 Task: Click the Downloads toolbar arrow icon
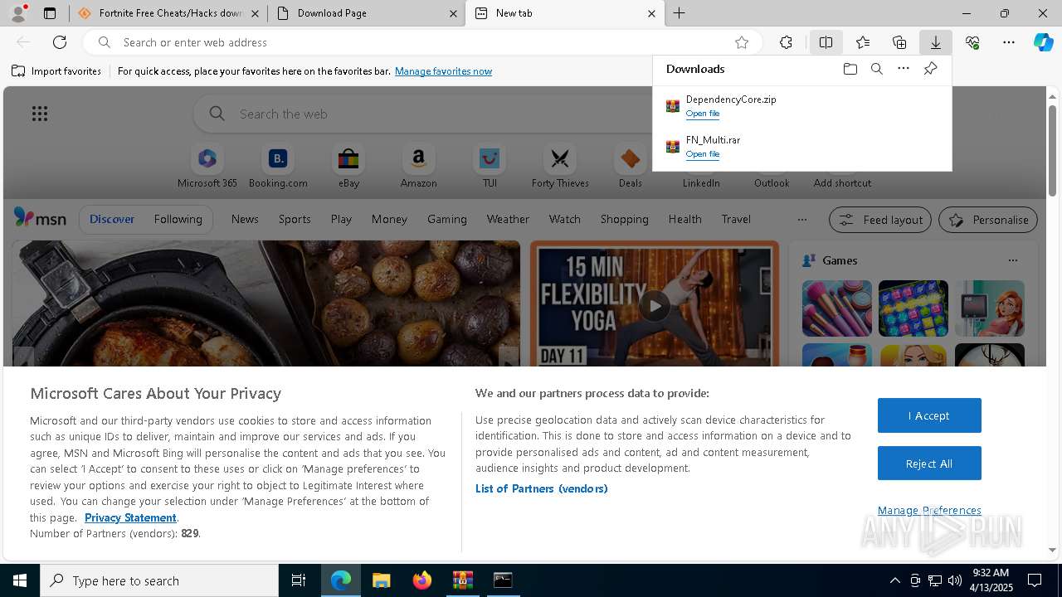pos(935,42)
